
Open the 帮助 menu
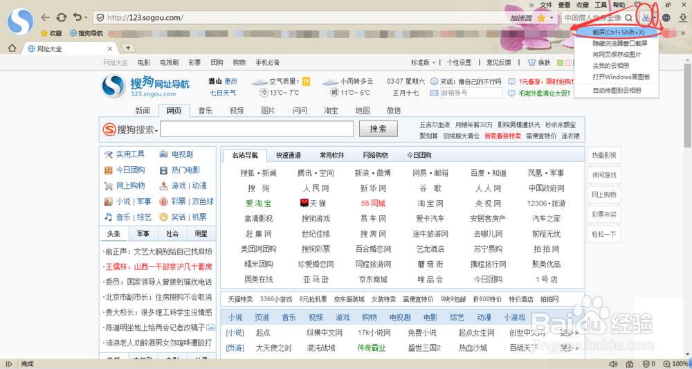(619, 5)
